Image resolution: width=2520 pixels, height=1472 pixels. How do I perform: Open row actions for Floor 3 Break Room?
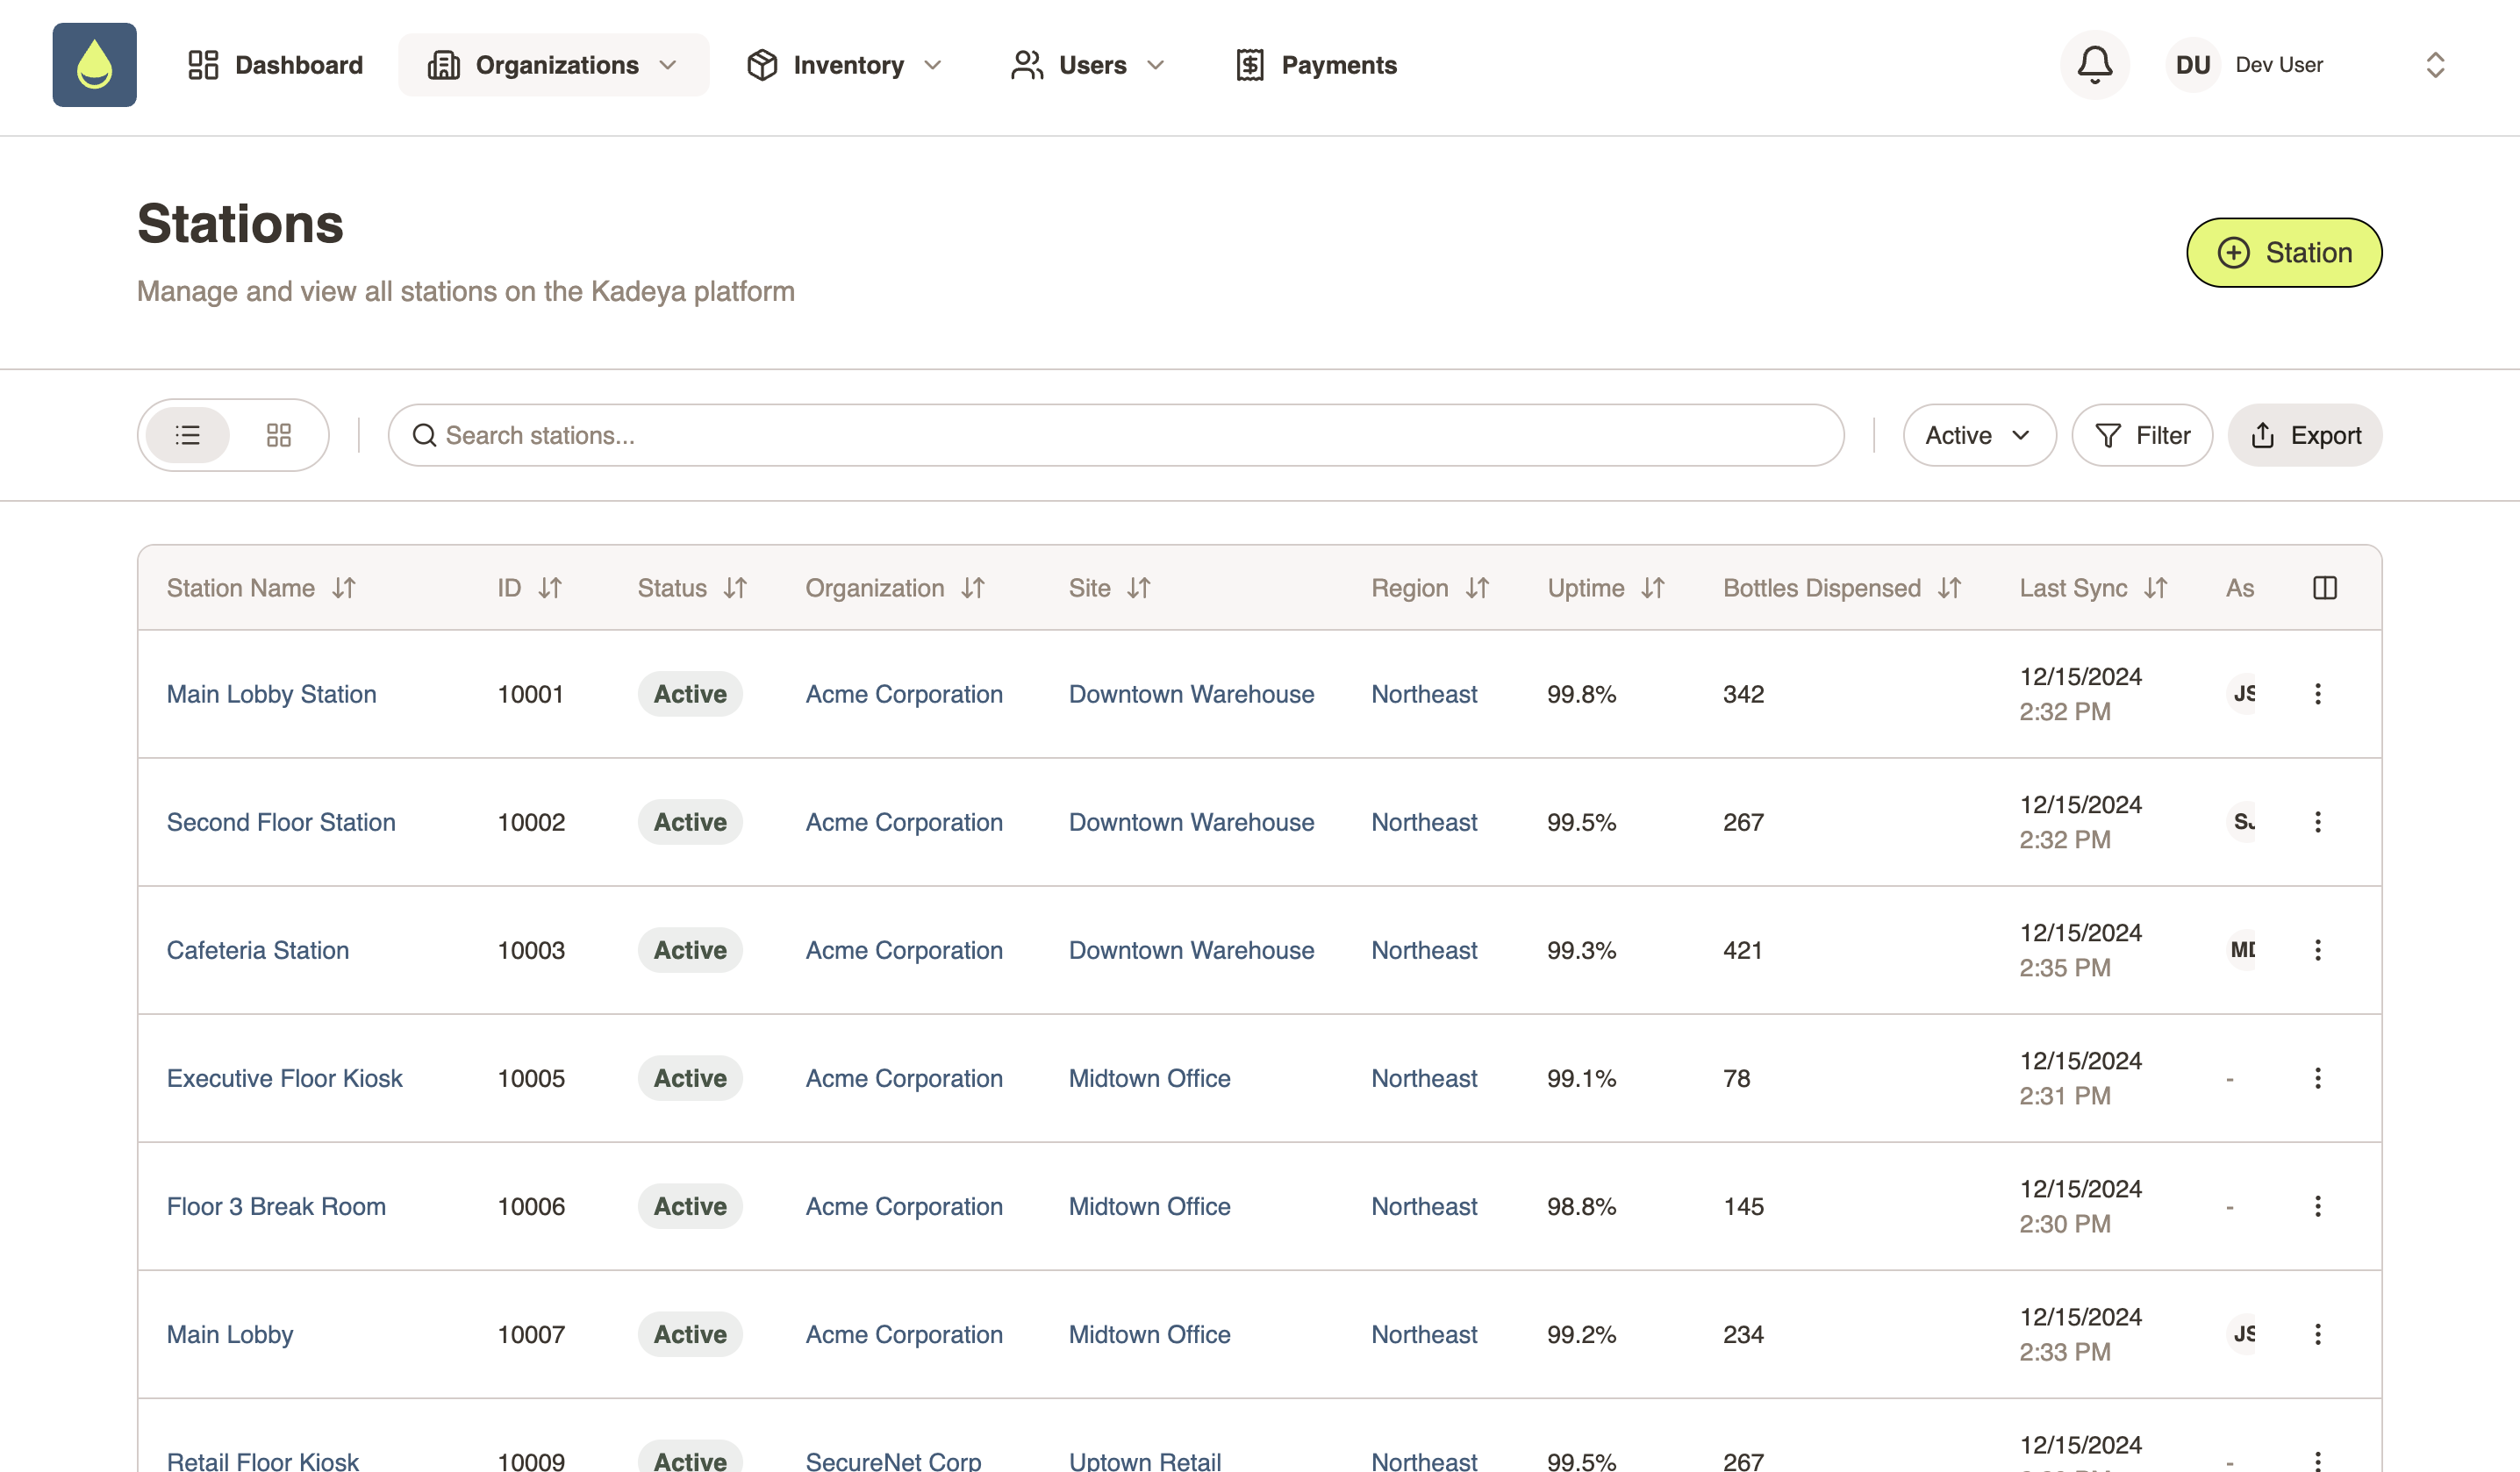[2318, 1206]
